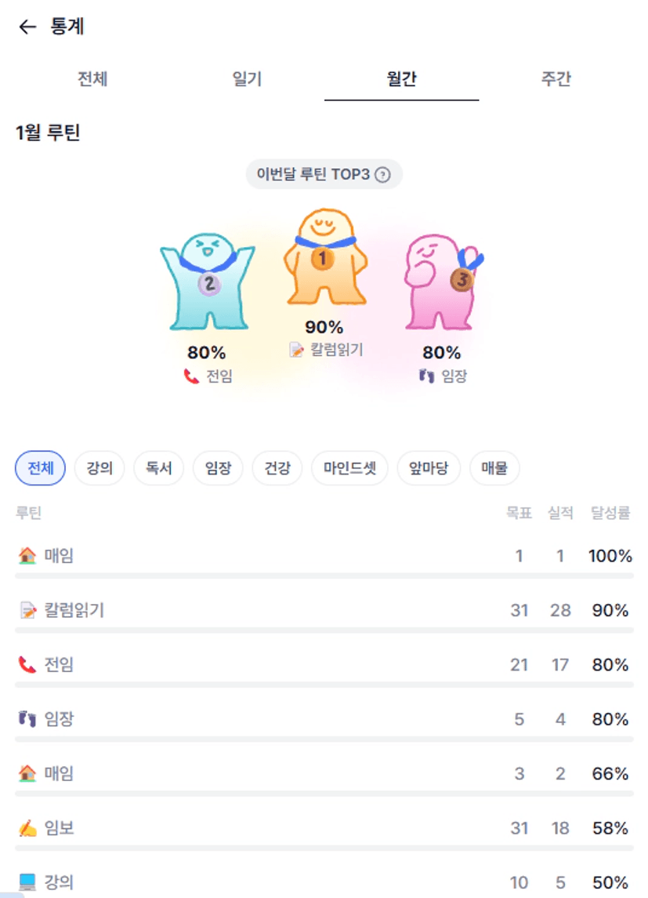Screen dimensions: 648x898
Task: Click the progress bar under 칼럼읽기 row
Action: (324, 630)
